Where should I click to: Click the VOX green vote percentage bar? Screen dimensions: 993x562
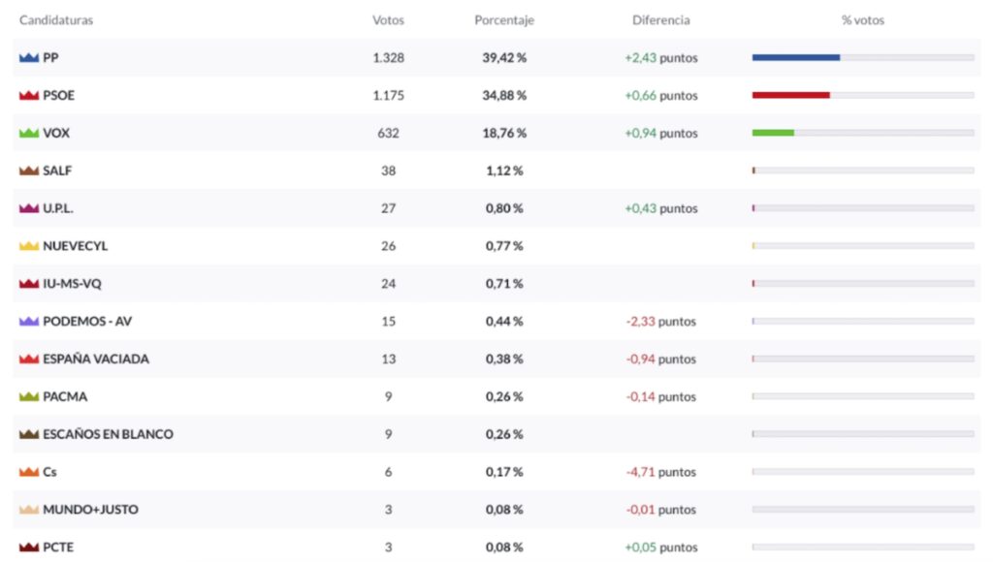click(773, 133)
